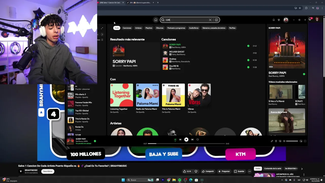Select the Artistas filter chip
This screenshot has height=183, width=325.
138,28
